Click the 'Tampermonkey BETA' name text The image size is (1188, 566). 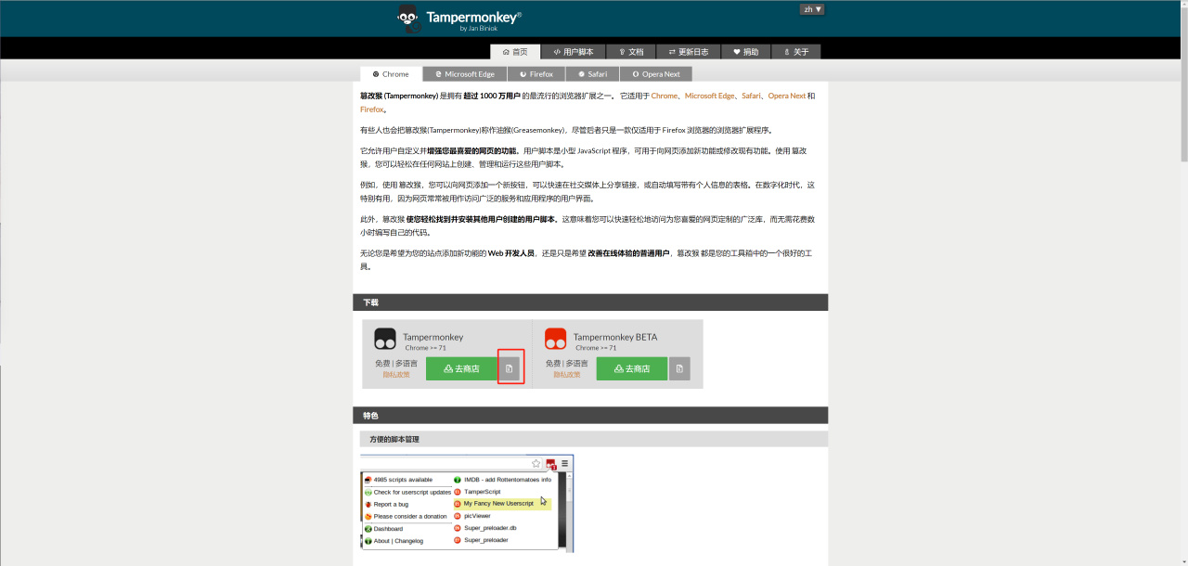click(x=615, y=337)
